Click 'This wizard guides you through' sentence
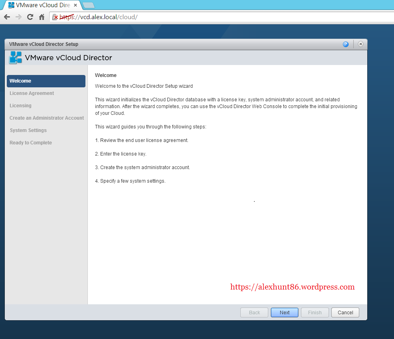This screenshot has height=339, width=394. (x=150, y=126)
